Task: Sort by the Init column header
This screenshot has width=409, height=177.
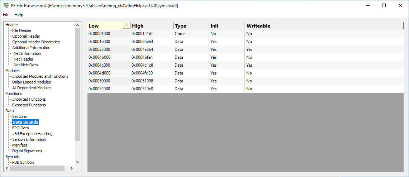Action: point(227,26)
